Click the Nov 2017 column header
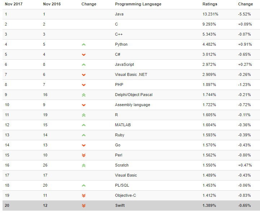The image size is (260, 214). (13, 4)
